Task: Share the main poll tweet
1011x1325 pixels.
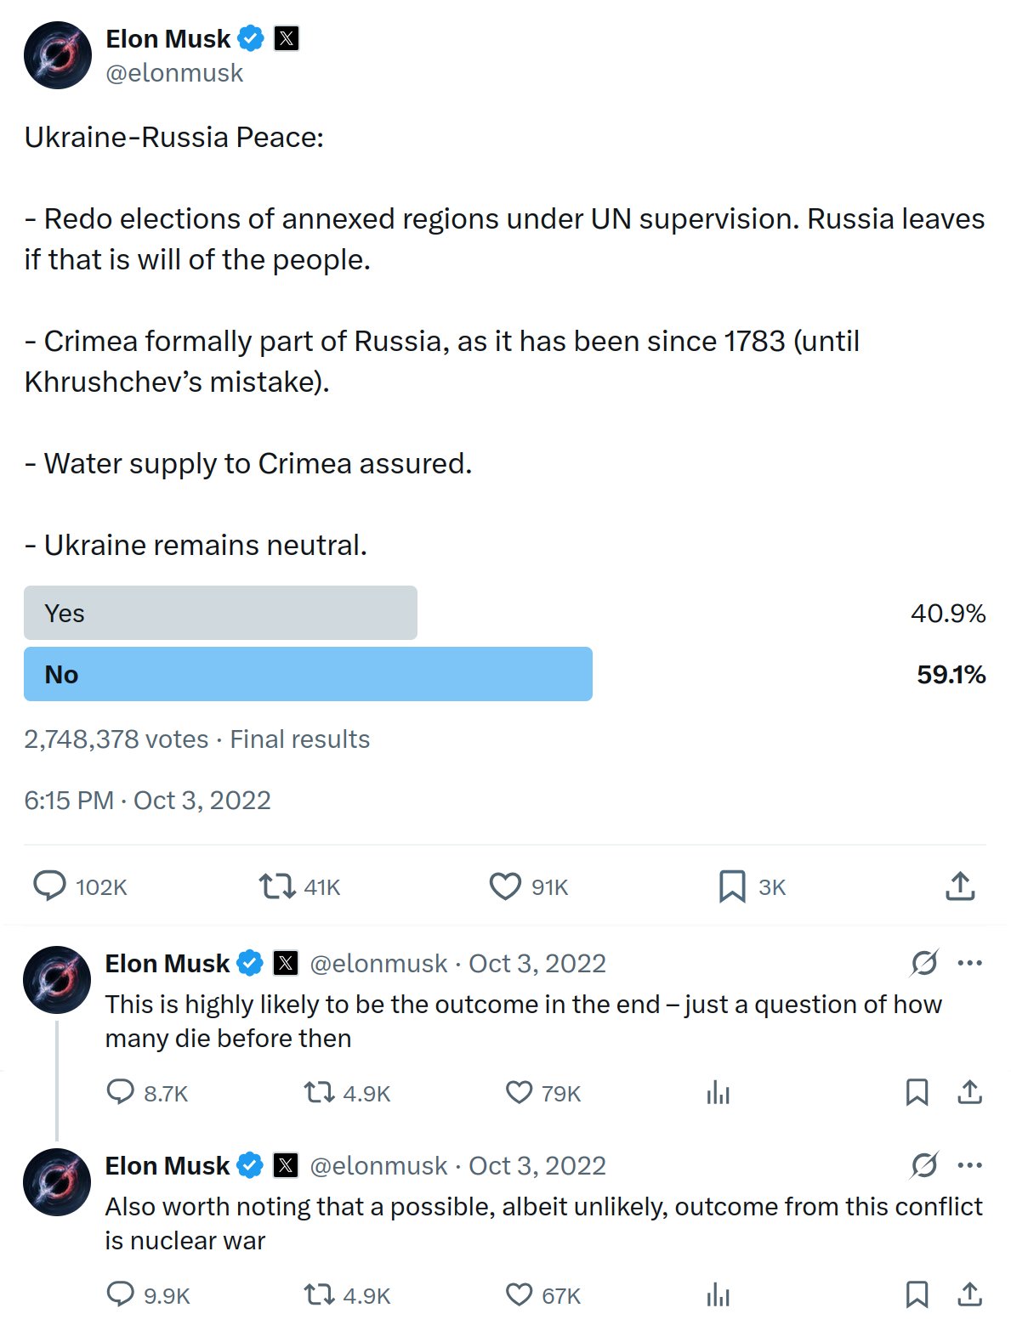Action: click(x=960, y=886)
